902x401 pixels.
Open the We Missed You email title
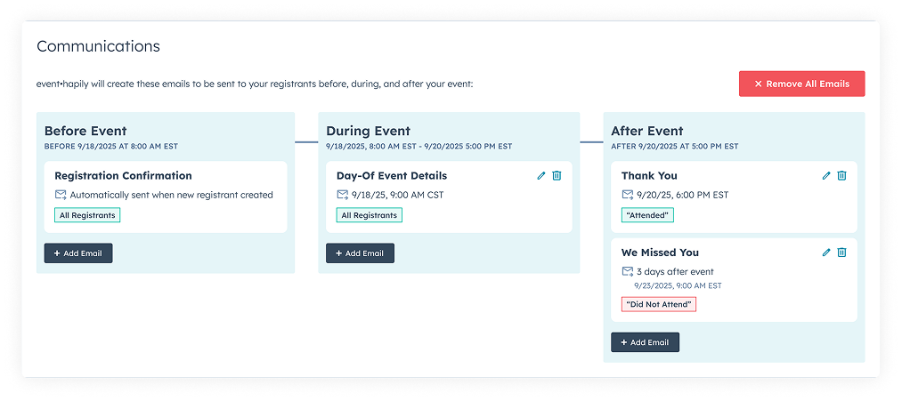click(x=660, y=253)
